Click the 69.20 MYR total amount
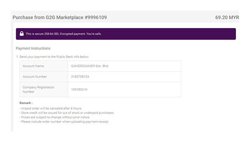 point(227,17)
